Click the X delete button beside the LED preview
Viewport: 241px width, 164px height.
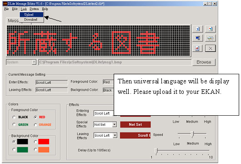[x=211, y=48]
